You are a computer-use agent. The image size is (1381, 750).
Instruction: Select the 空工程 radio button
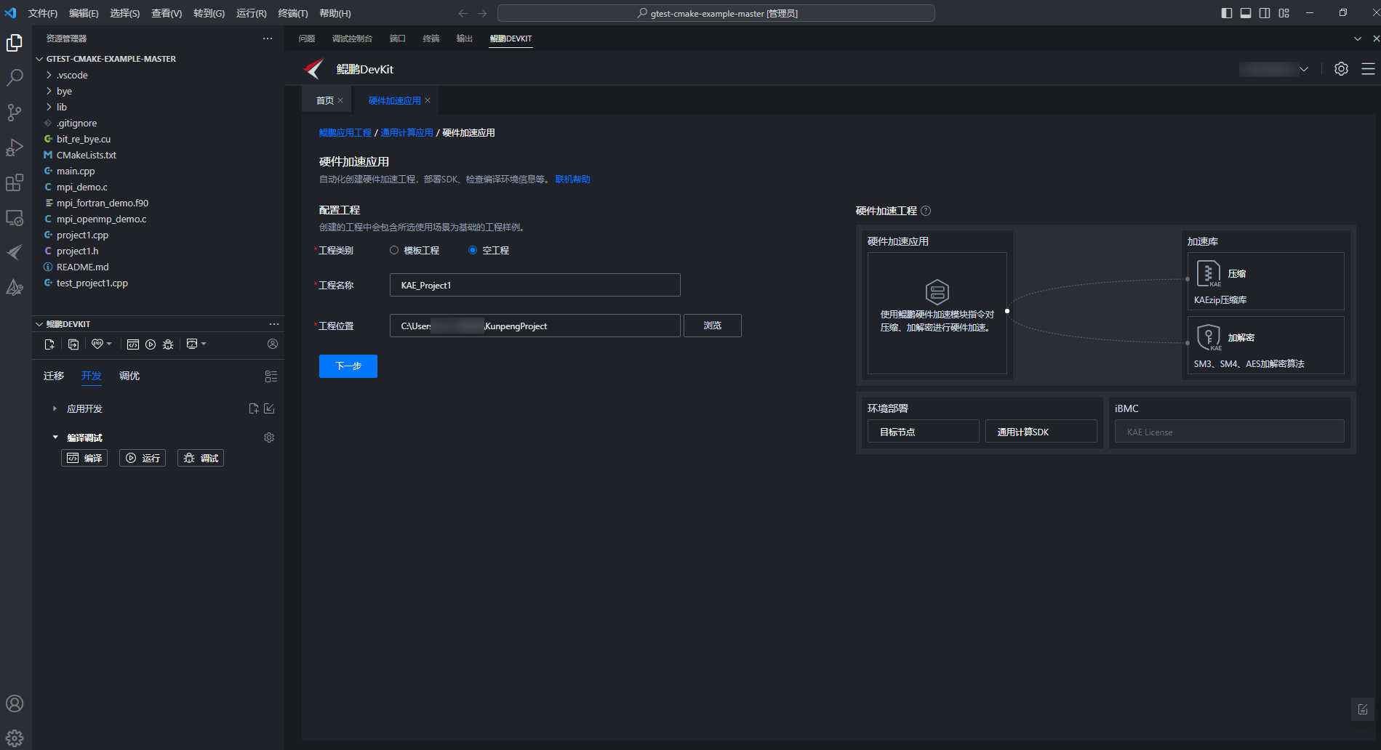[x=473, y=250]
